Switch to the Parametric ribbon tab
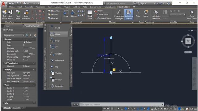The width and height of the screenshot is (198, 111). coord(40,7)
